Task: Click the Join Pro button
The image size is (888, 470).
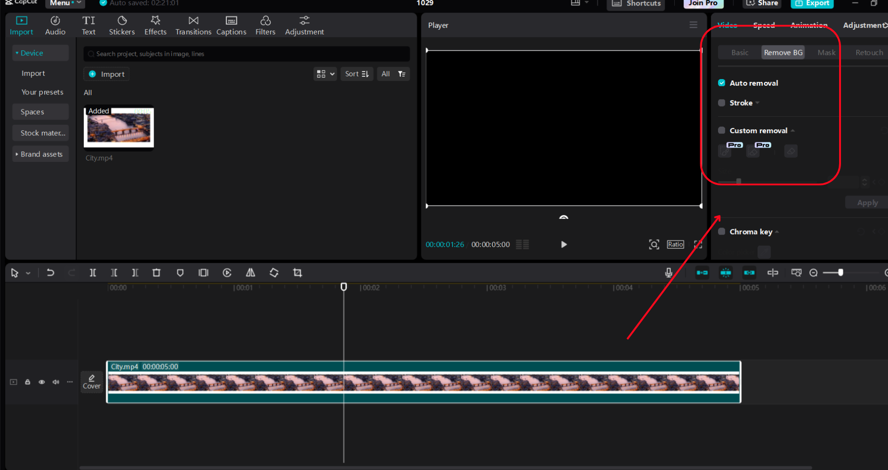Action: (703, 3)
